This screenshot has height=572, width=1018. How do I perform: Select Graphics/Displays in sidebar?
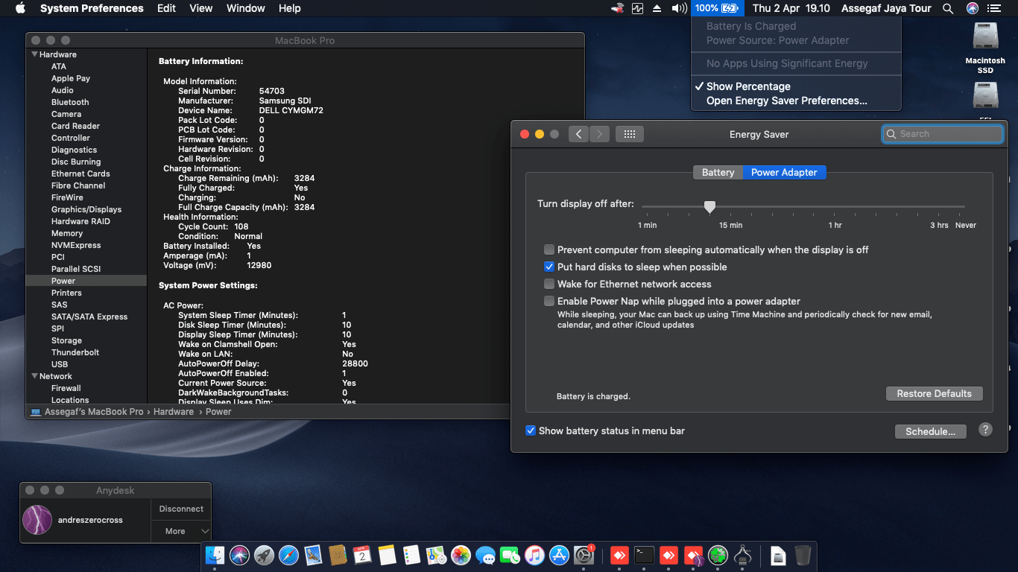[86, 209]
